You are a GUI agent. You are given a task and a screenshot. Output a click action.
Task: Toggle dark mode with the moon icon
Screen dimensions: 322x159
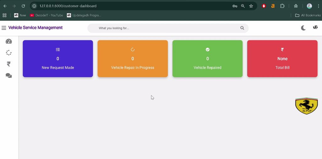point(303,28)
